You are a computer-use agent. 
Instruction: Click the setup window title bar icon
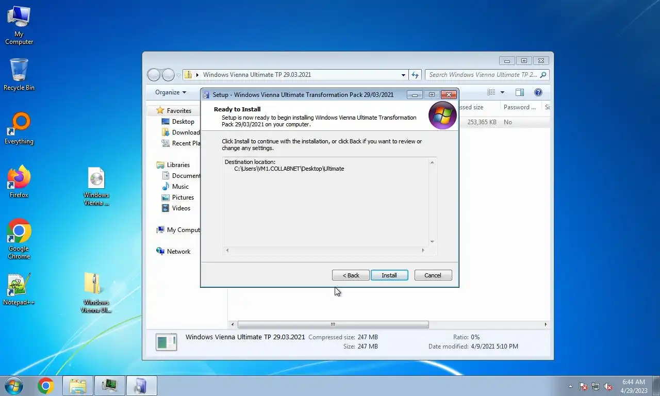coord(207,95)
